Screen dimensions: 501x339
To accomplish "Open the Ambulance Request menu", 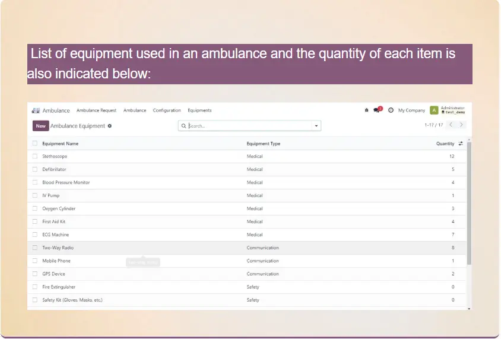I will tap(96, 110).
